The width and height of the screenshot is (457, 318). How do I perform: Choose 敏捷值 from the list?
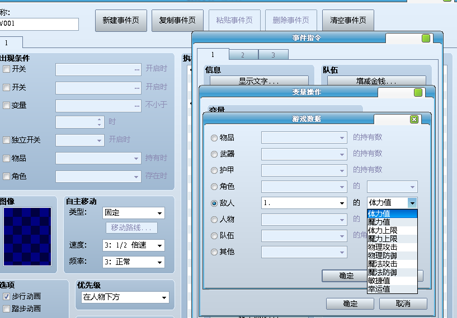coord(392,281)
